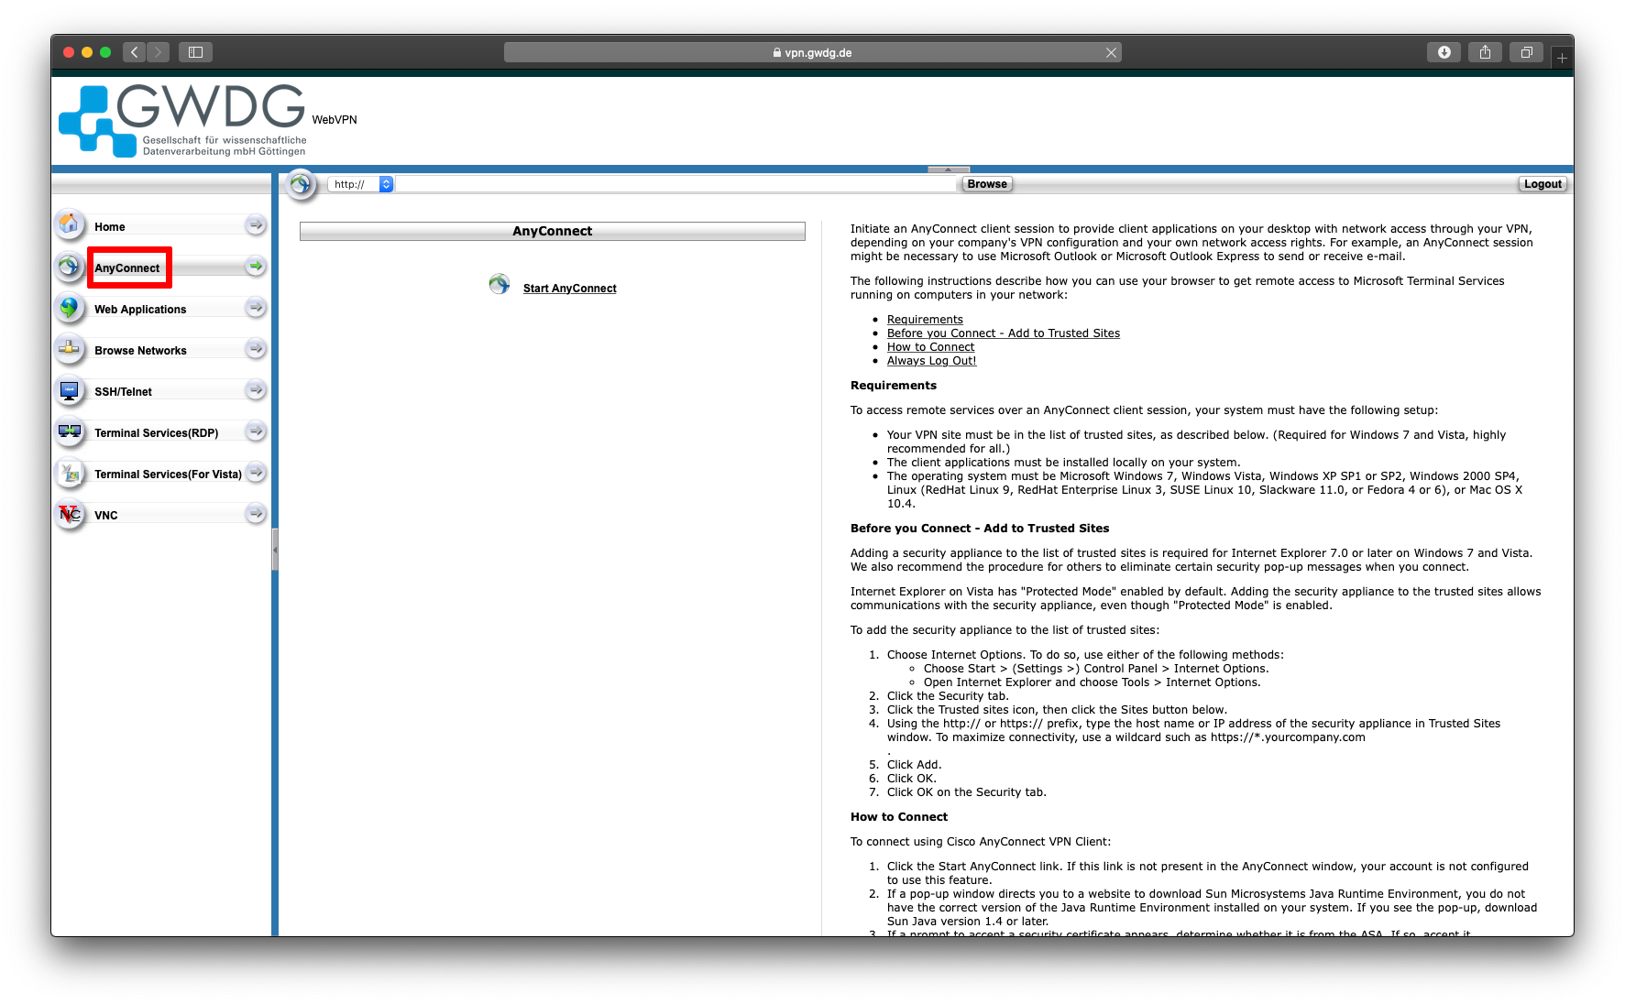The height and width of the screenshot is (1004, 1625).
Task: Click the How to Connect section heading
Action: click(x=899, y=817)
